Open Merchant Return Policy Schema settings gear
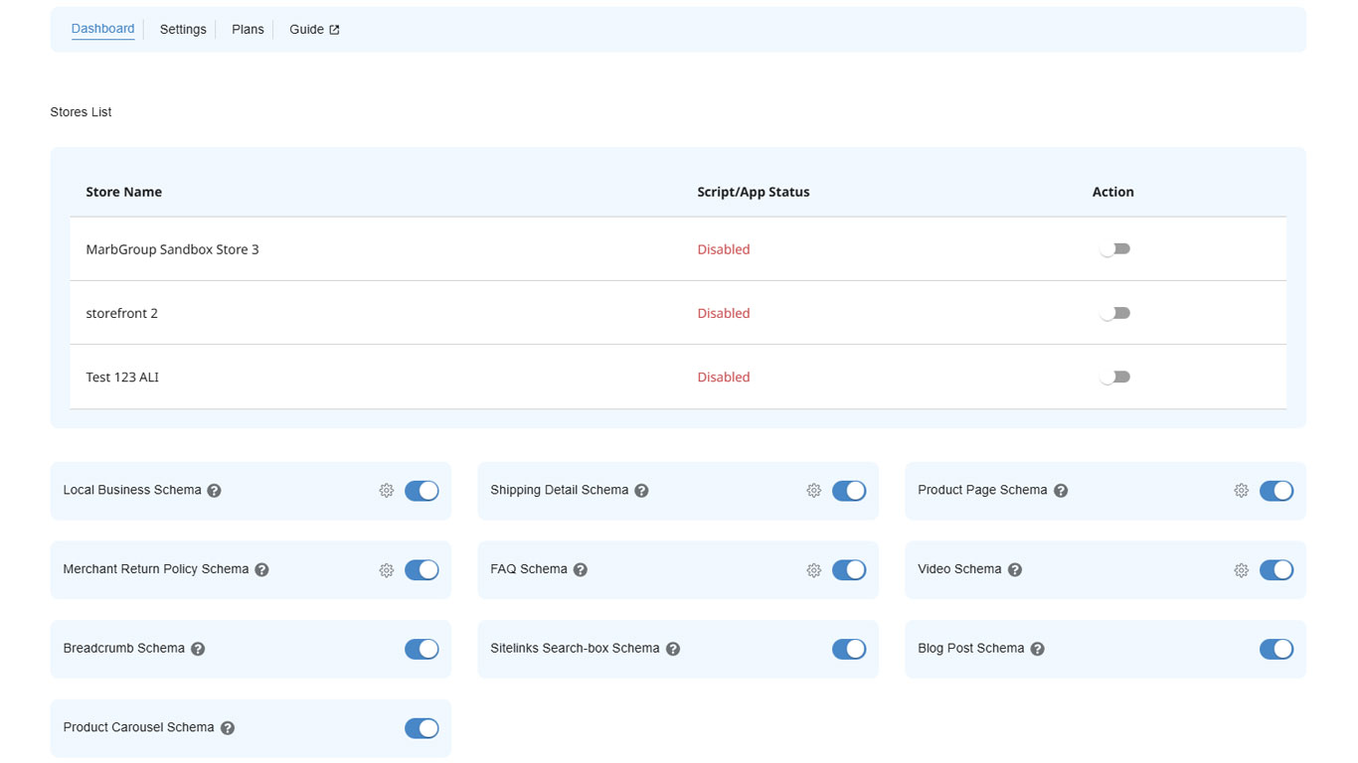Image resolution: width=1358 pixels, height=763 pixels. tap(387, 570)
